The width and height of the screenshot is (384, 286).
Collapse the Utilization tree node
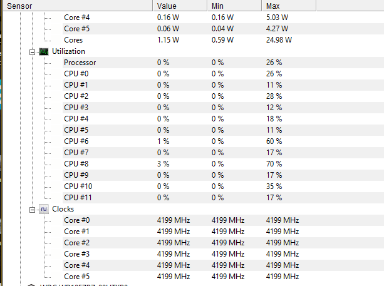32,52
